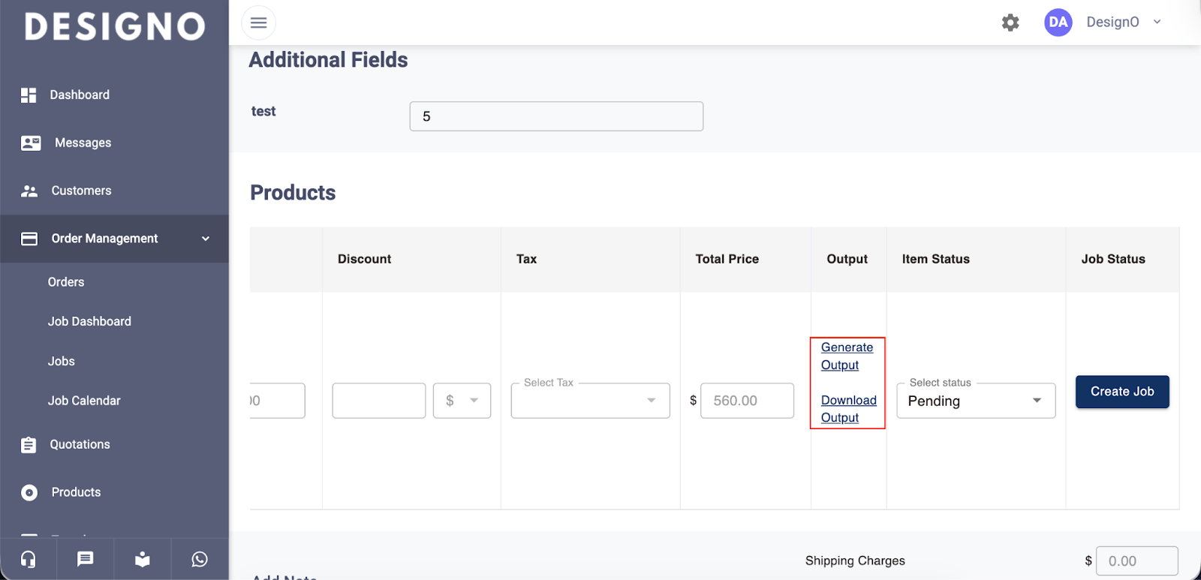Viewport: 1201px width, 580px height.
Task: Open the Select Tax dropdown
Action: tap(590, 401)
